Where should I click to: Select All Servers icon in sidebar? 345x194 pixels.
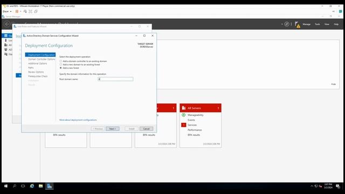click(6, 45)
